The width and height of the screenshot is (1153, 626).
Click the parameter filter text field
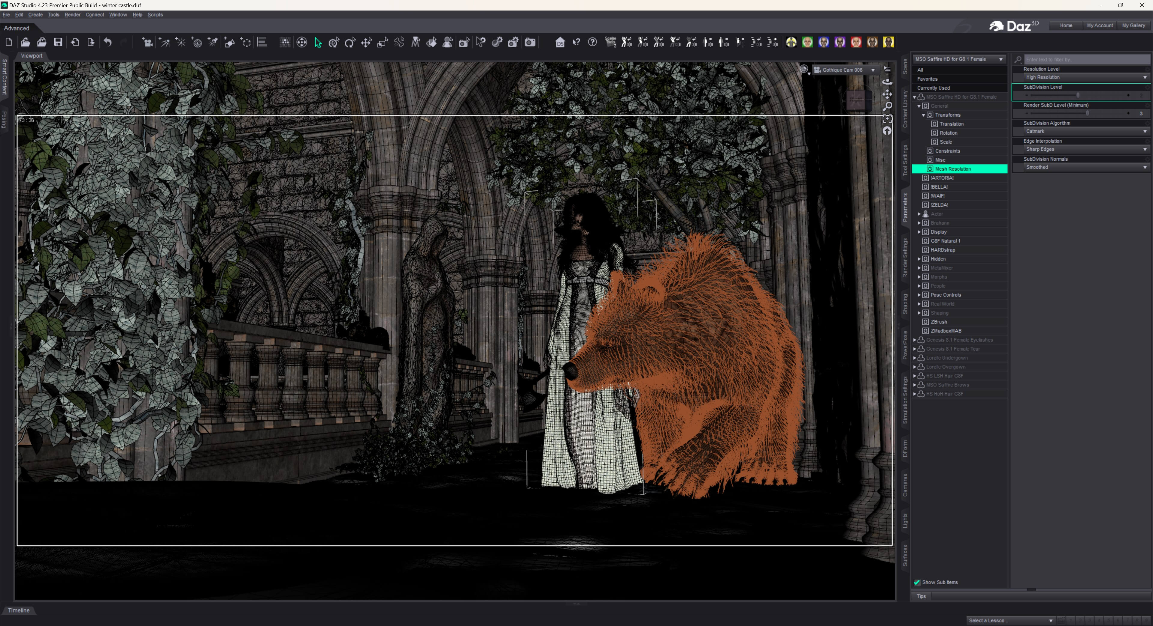1086,59
